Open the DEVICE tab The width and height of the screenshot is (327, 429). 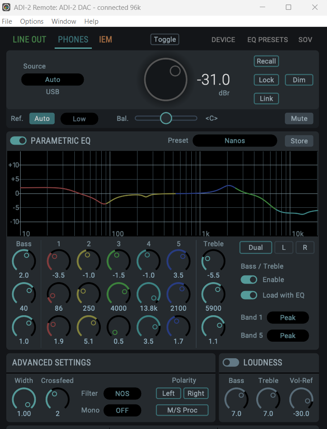223,40
